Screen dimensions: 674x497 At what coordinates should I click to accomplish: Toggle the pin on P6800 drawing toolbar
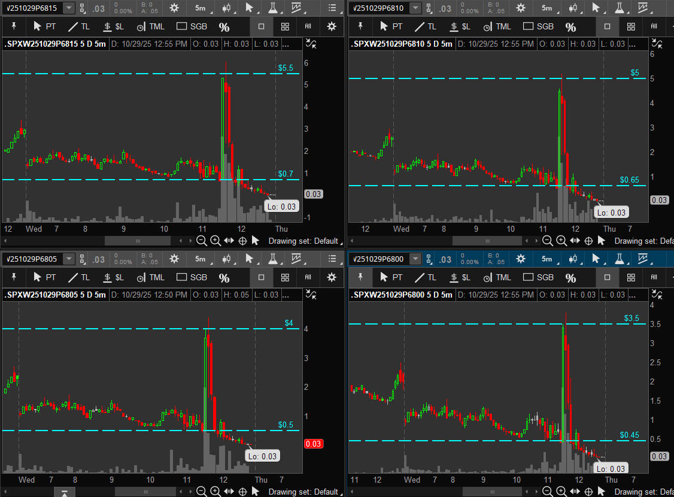360,277
